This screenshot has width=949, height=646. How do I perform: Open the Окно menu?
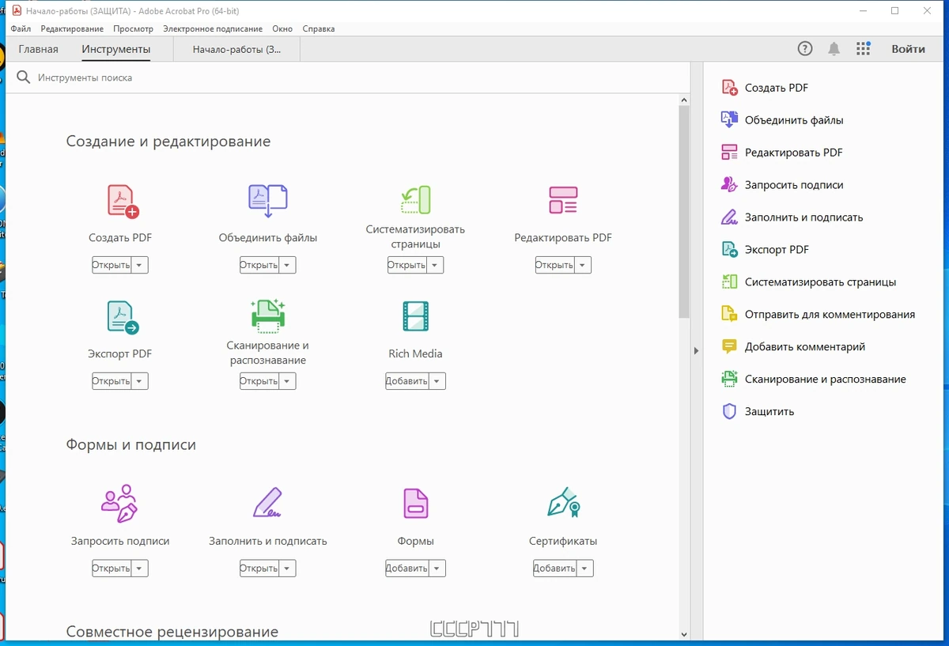[x=282, y=28]
